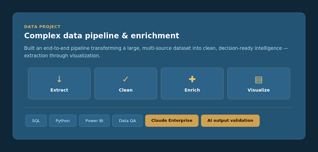Click the plus icon above Enrich
This screenshot has width=318, height=152.
point(192,79)
